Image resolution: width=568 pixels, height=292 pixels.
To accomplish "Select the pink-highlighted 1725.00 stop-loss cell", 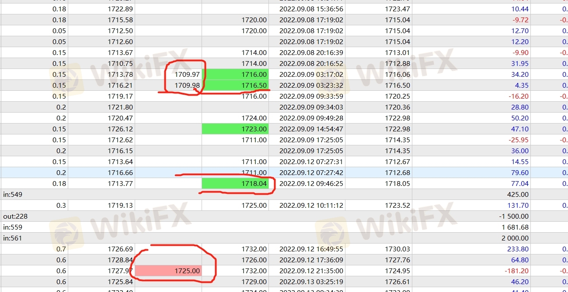I will click(x=168, y=271).
